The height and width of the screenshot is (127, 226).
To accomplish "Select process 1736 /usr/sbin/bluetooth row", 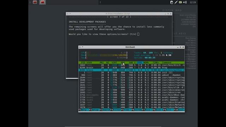I will (x=132, y=102).
